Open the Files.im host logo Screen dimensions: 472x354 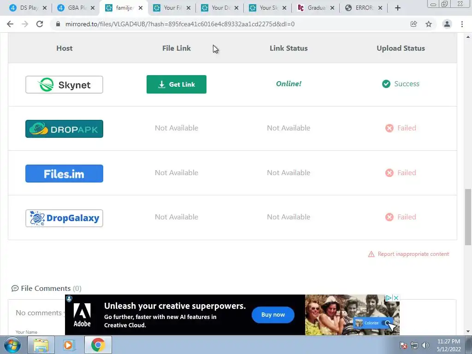point(64,173)
